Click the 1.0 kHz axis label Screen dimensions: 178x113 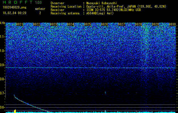tap(3, 51)
